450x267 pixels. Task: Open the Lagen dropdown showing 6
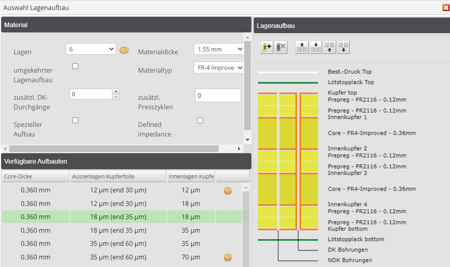[x=91, y=49]
